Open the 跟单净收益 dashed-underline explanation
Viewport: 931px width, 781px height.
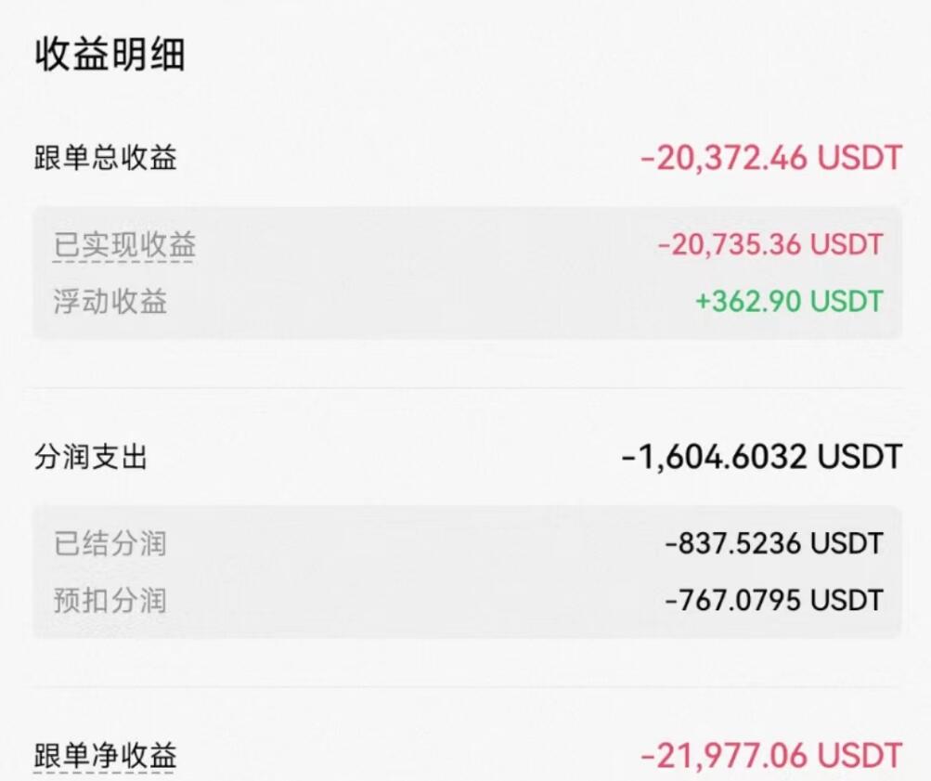tap(105, 755)
